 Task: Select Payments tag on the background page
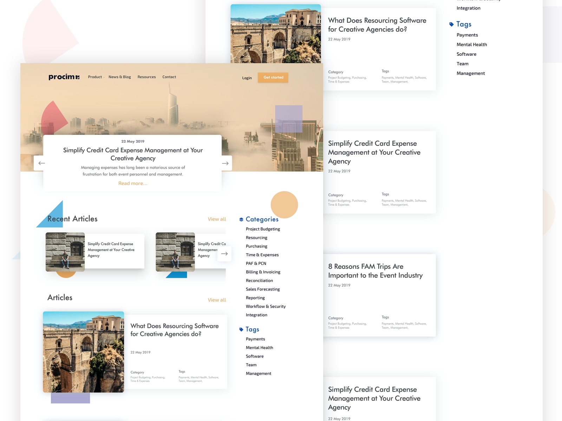point(467,35)
